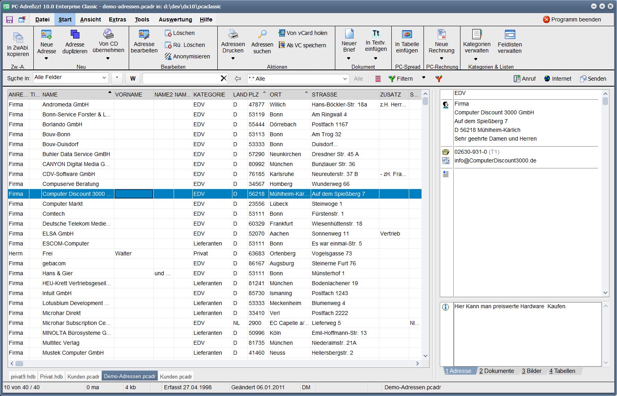Import with Von vCard holen

point(303,33)
